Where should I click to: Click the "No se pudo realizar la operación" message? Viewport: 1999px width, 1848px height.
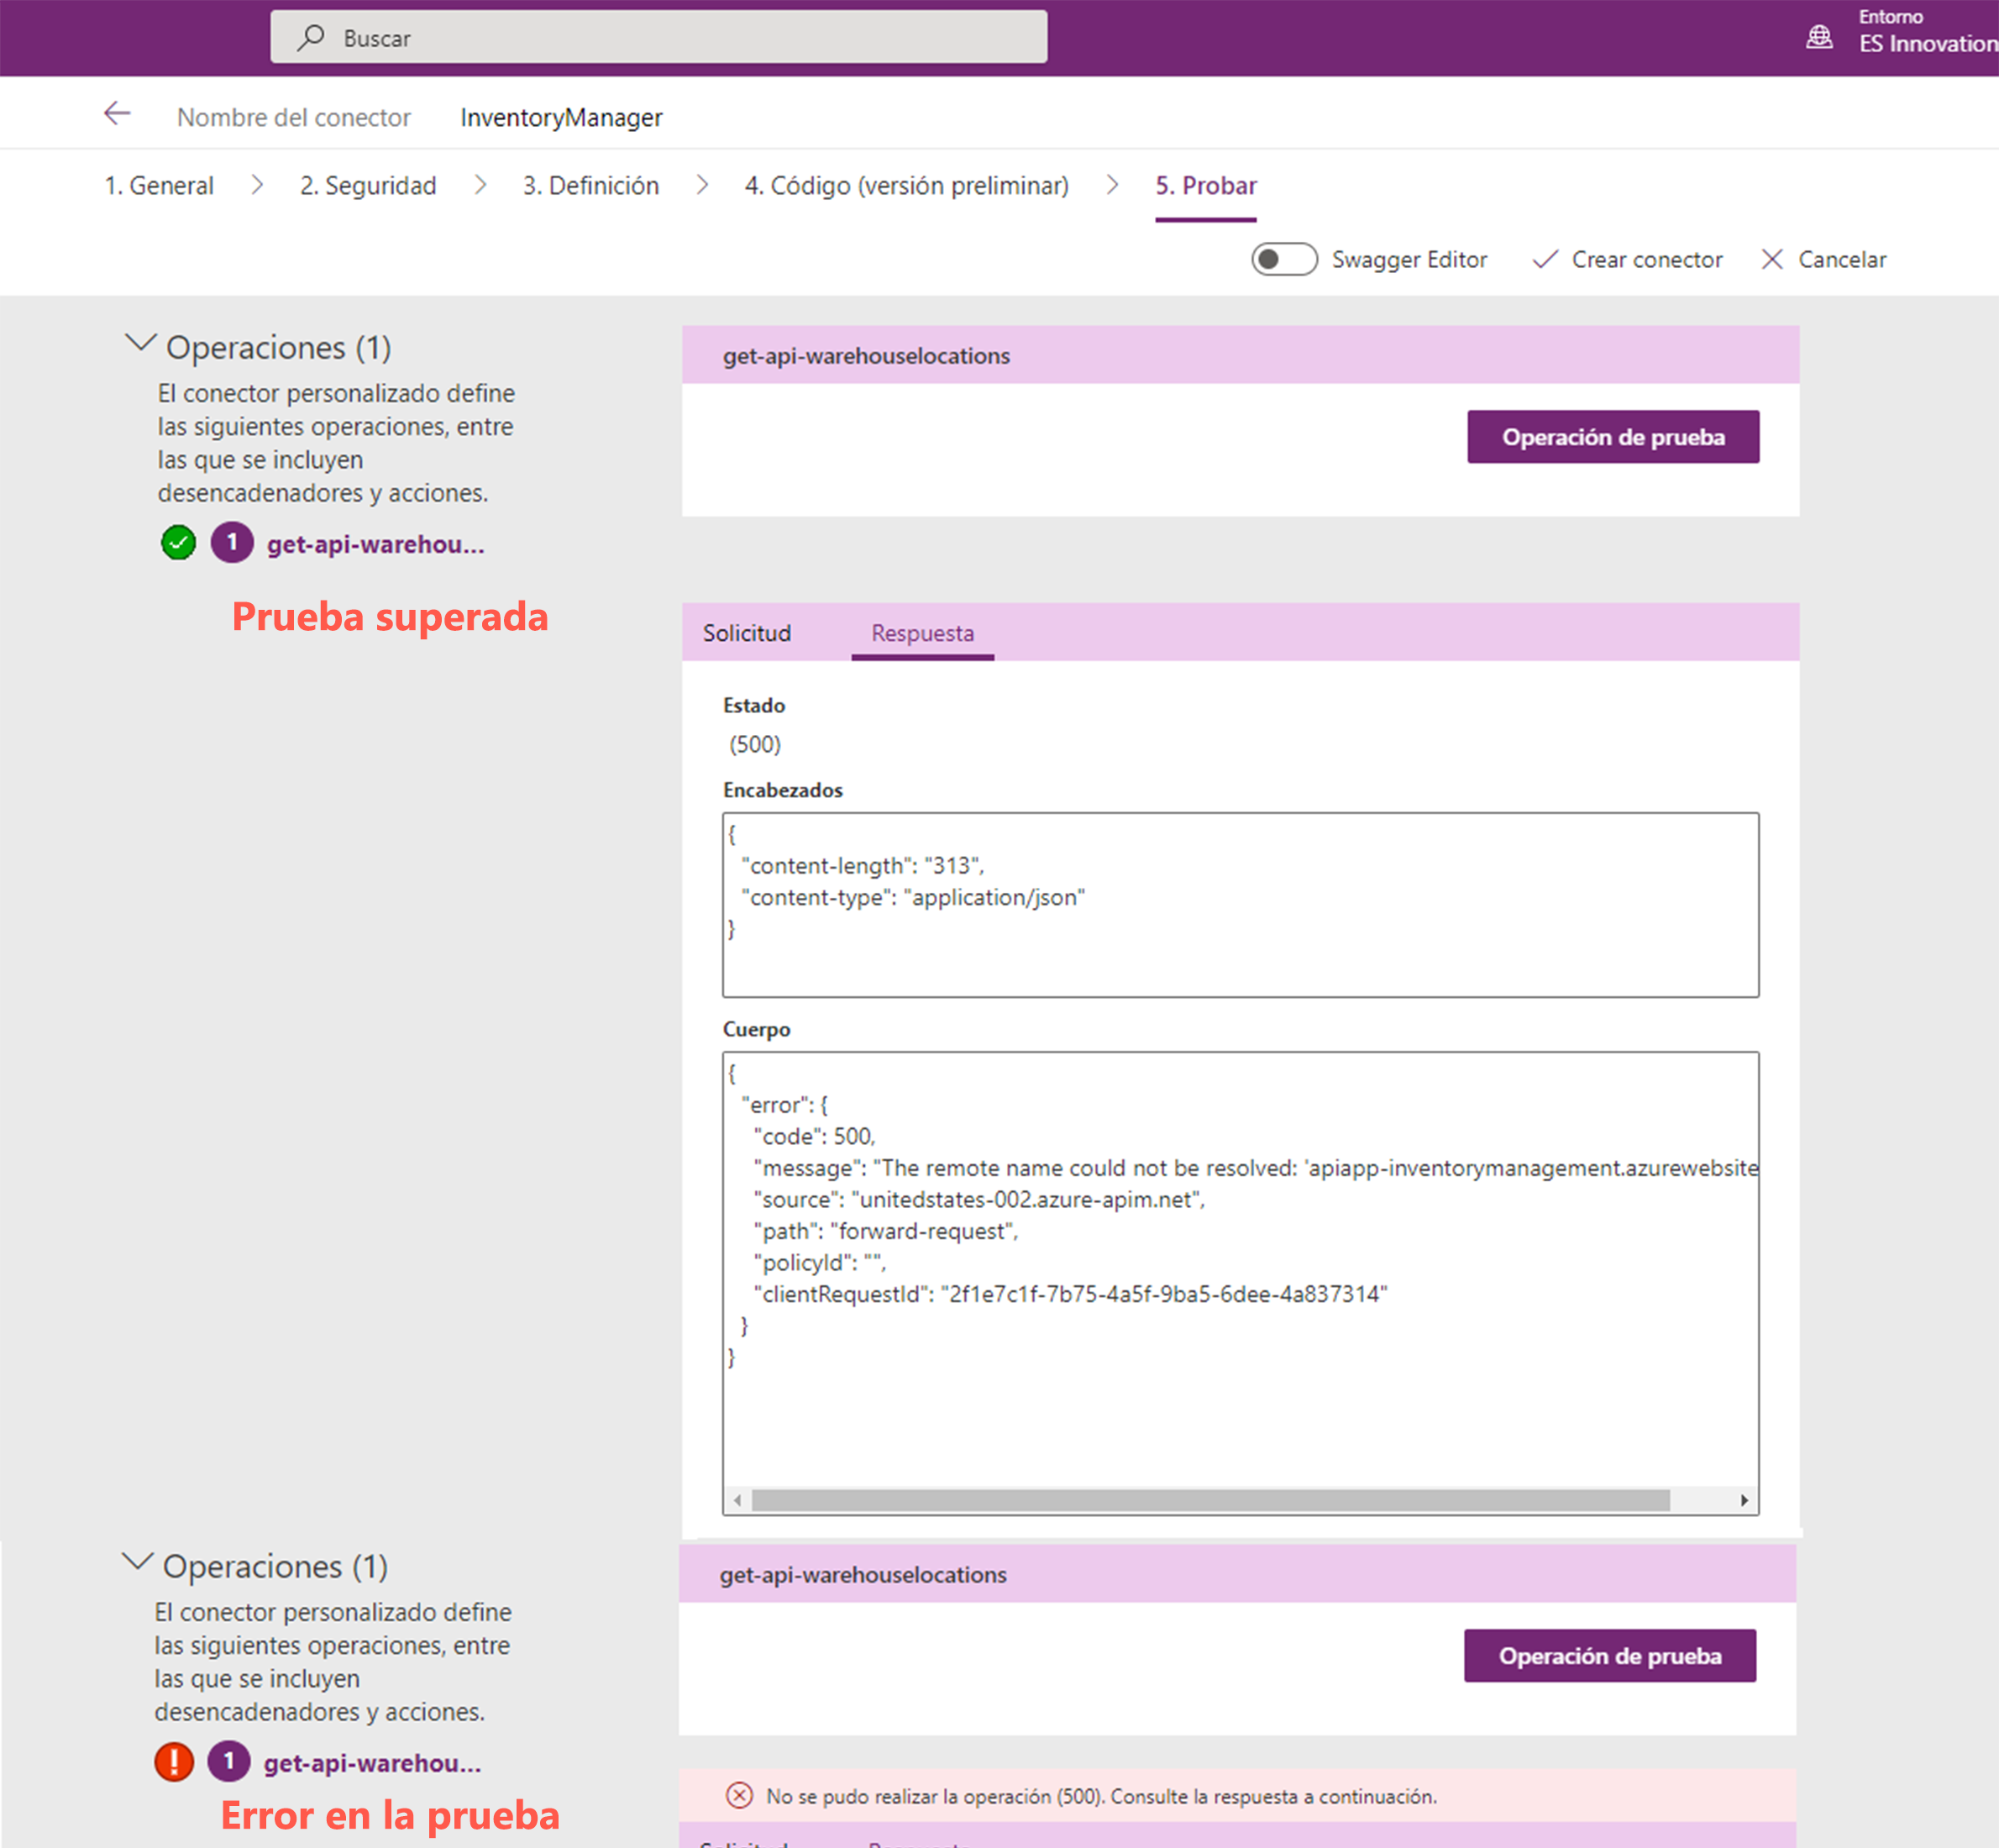(x=1101, y=1796)
